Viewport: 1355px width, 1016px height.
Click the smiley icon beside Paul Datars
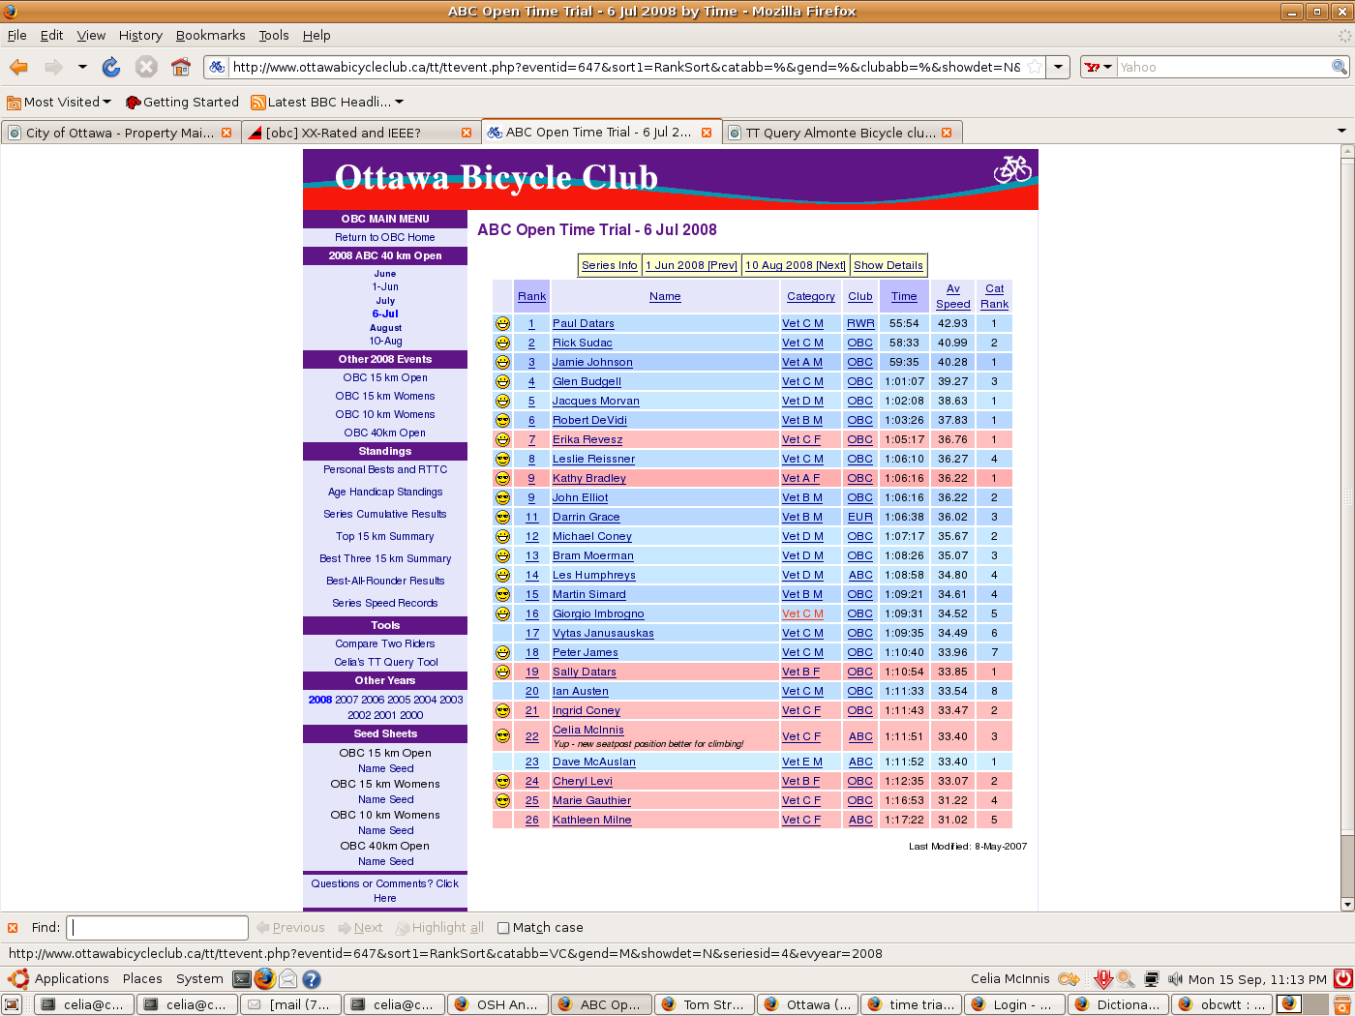click(x=502, y=324)
